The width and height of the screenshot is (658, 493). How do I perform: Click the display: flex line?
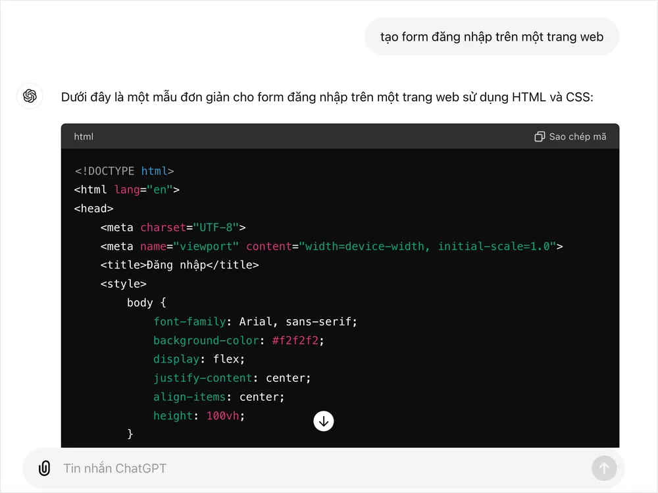point(199,359)
